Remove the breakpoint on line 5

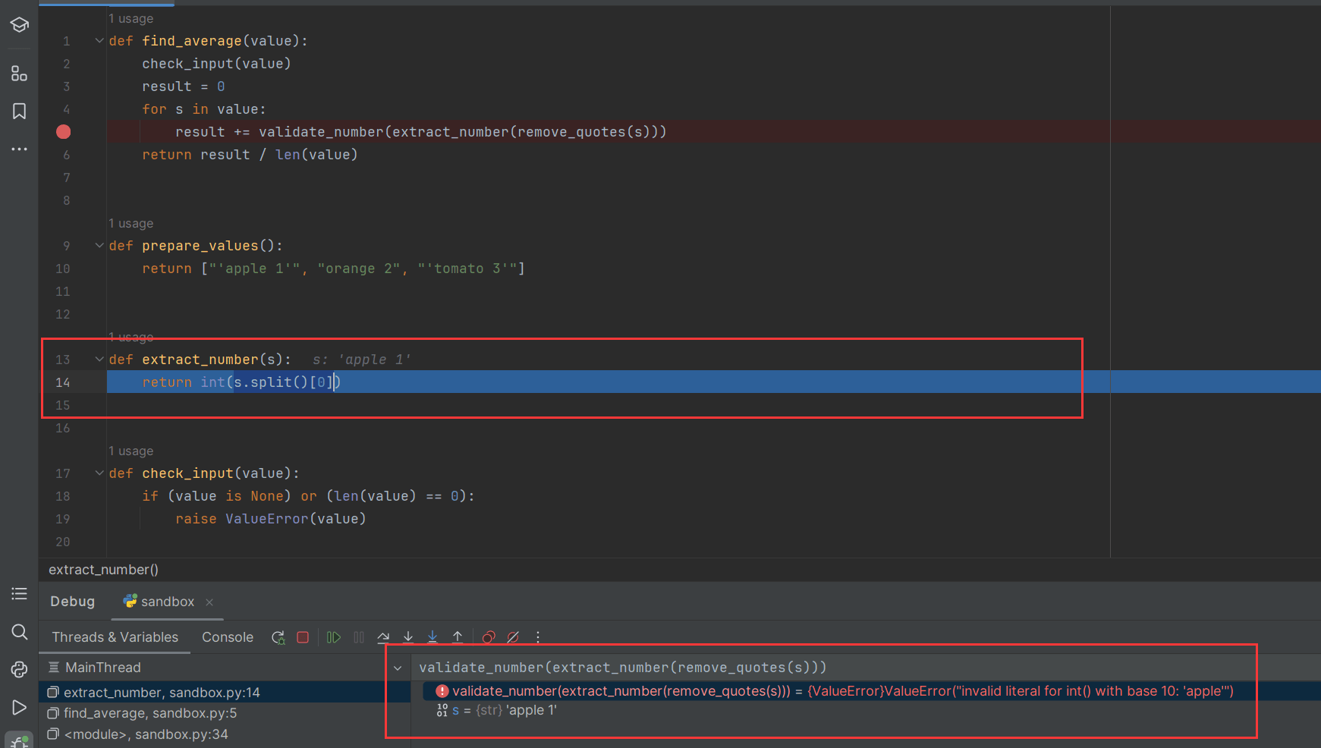pos(64,132)
